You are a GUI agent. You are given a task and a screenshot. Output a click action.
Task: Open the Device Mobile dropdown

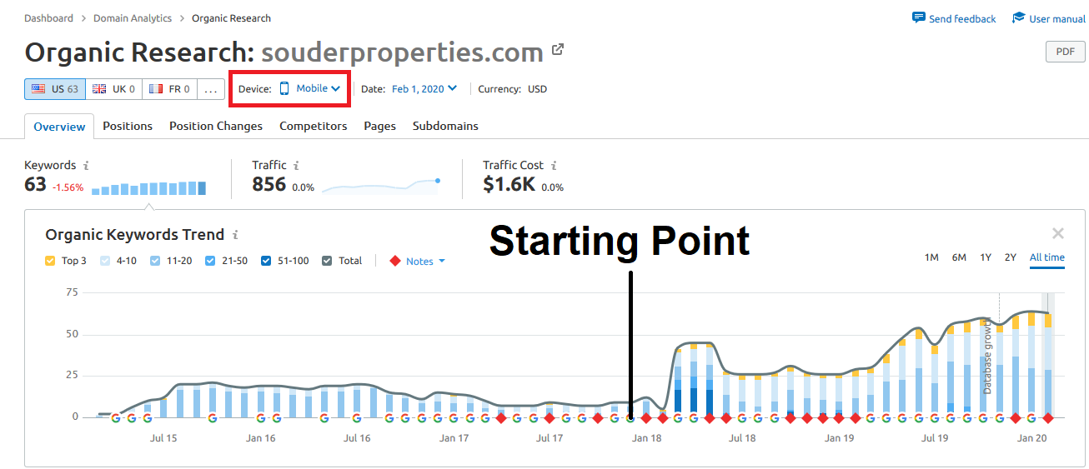point(309,88)
